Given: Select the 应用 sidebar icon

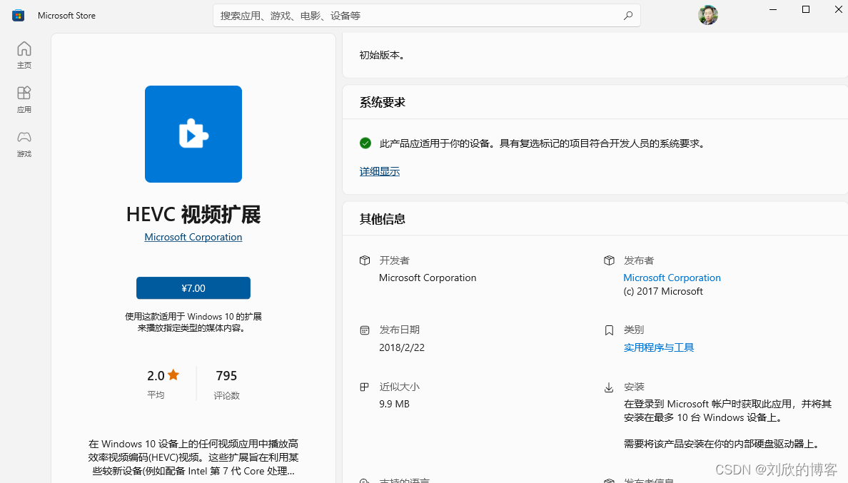Looking at the screenshot, I should click(24, 99).
